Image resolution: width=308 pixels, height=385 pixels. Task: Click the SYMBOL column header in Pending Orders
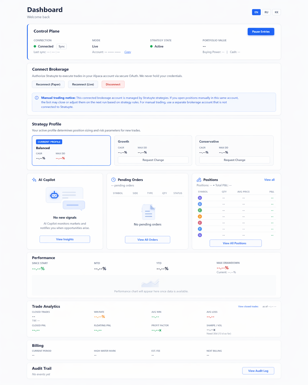coord(118,193)
